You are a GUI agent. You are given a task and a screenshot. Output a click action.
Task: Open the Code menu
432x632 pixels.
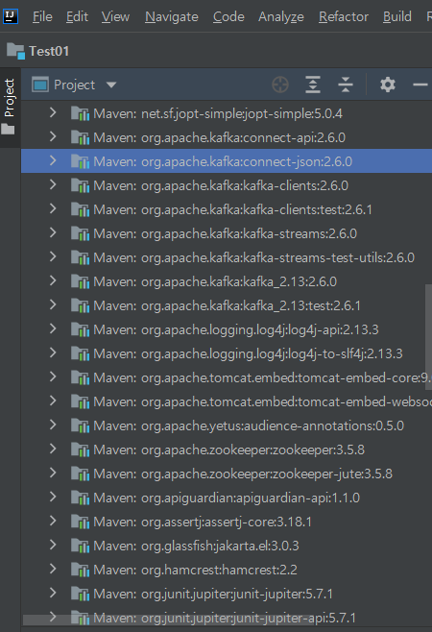point(228,16)
